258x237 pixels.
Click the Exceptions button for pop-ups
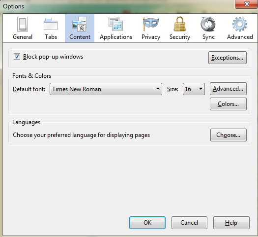(x=228, y=58)
